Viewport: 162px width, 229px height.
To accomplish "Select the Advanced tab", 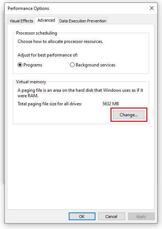I will point(46,20).
